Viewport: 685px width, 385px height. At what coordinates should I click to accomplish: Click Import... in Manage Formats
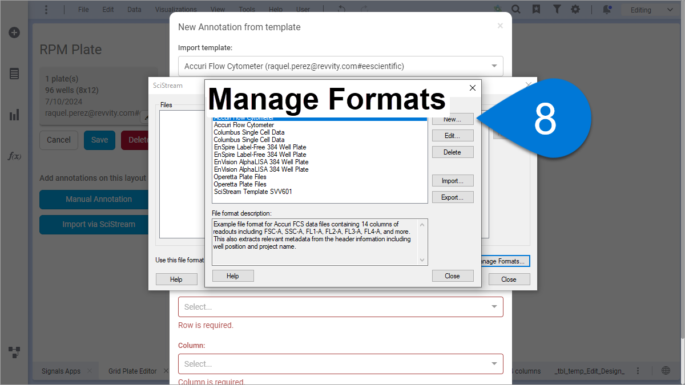pyautogui.click(x=453, y=181)
